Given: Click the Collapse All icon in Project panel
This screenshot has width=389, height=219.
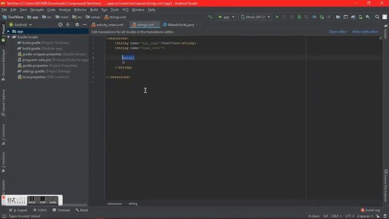Looking at the screenshot, I should tap(67, 24).
